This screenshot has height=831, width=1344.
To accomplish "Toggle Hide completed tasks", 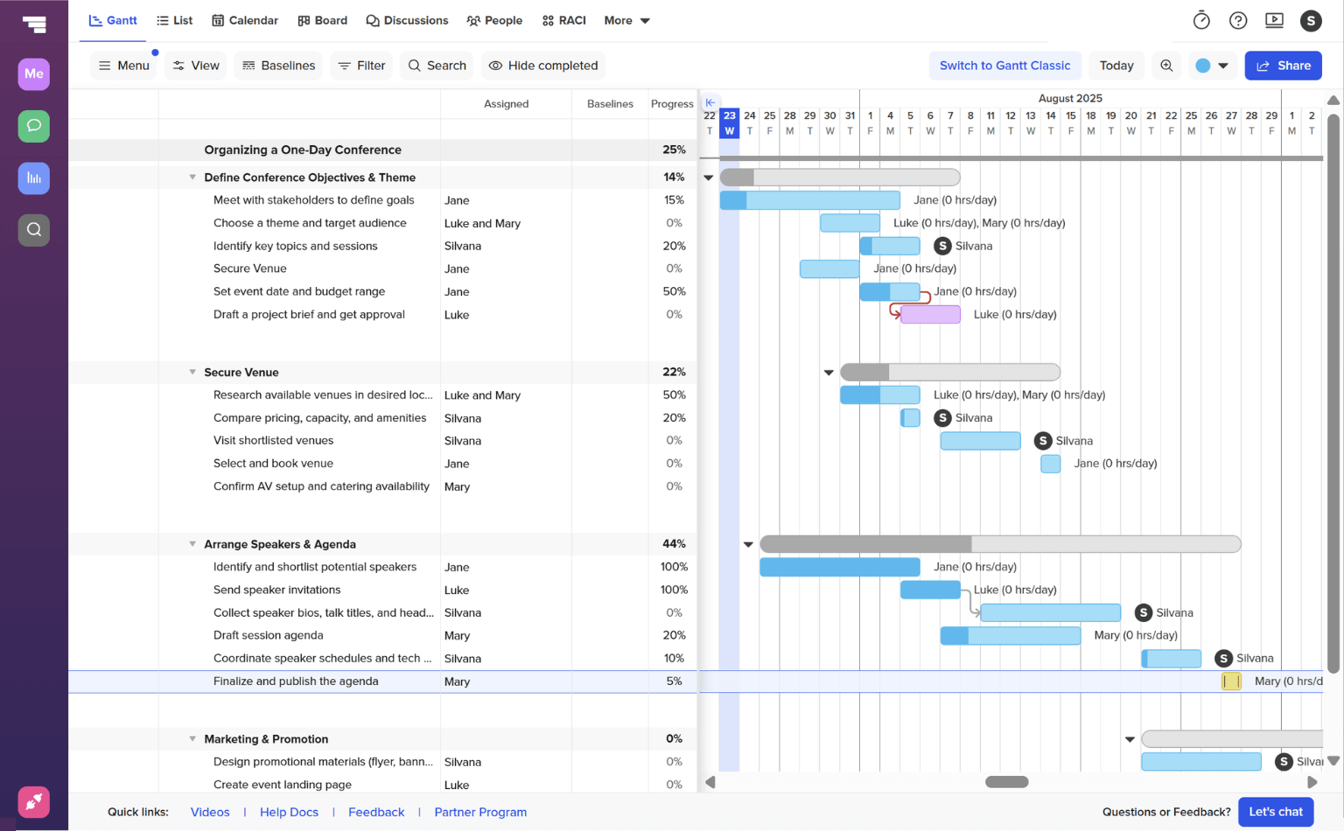I will click(x=542, y=65).
